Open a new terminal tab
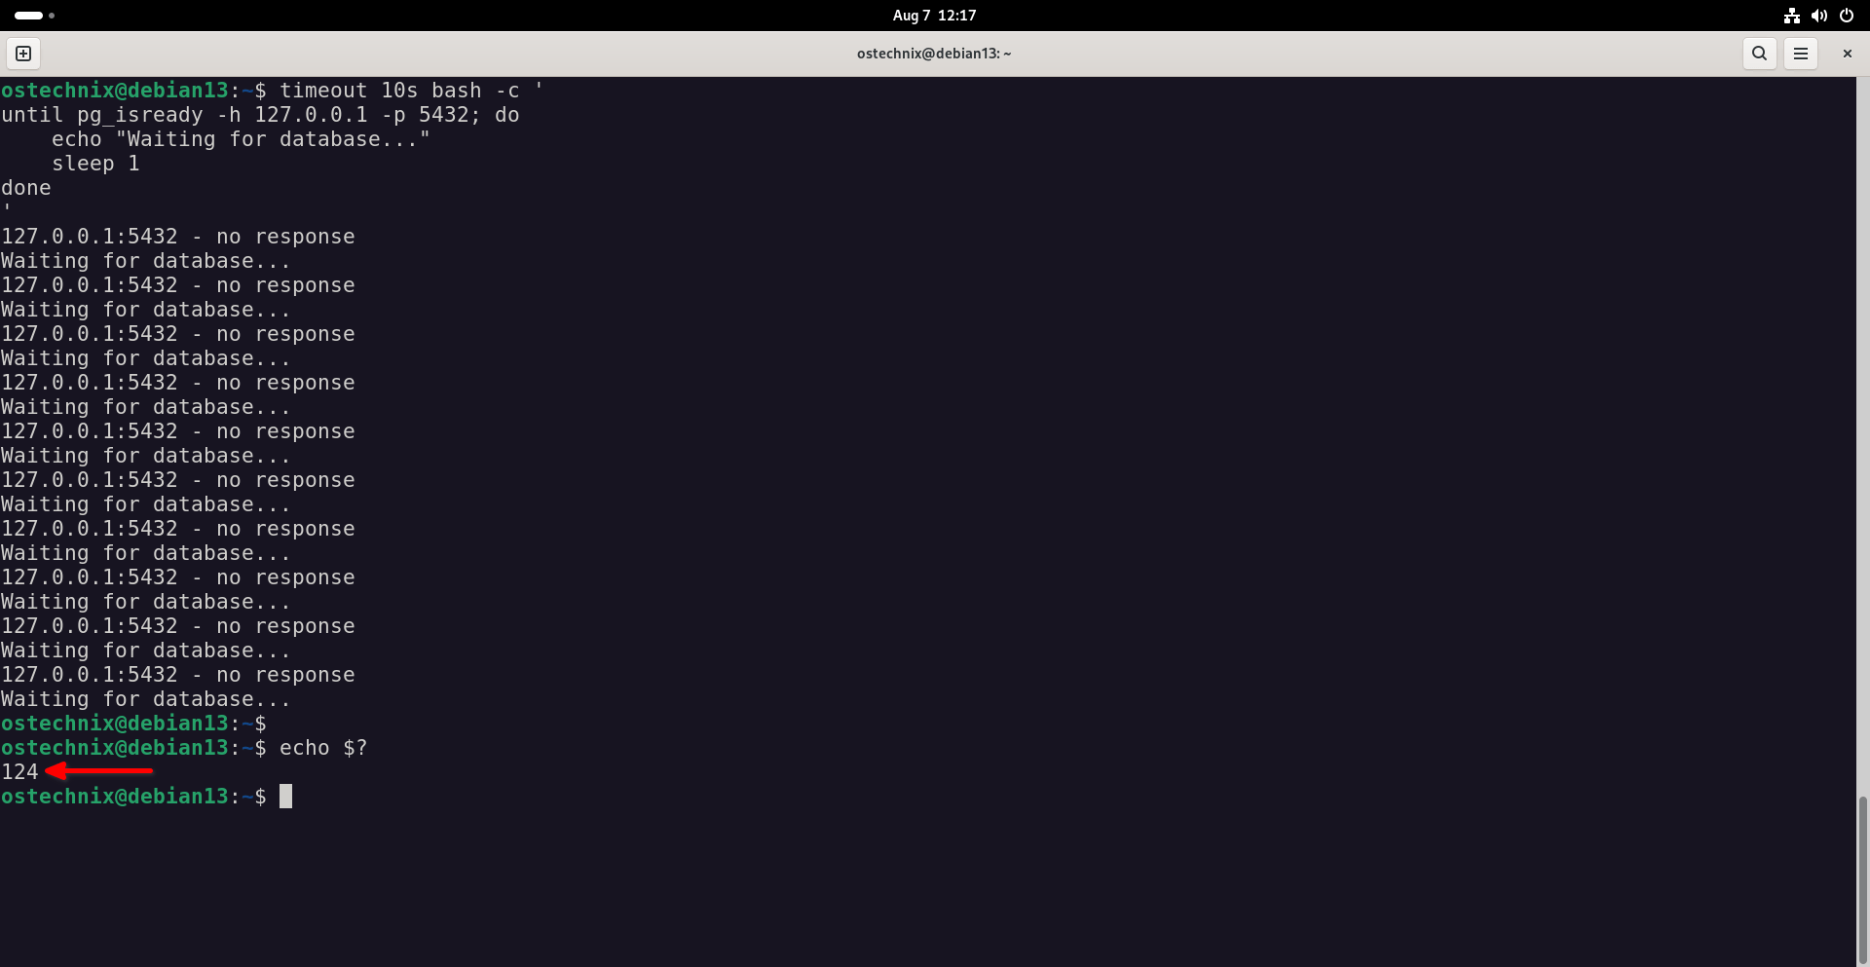 coord(23,54)
